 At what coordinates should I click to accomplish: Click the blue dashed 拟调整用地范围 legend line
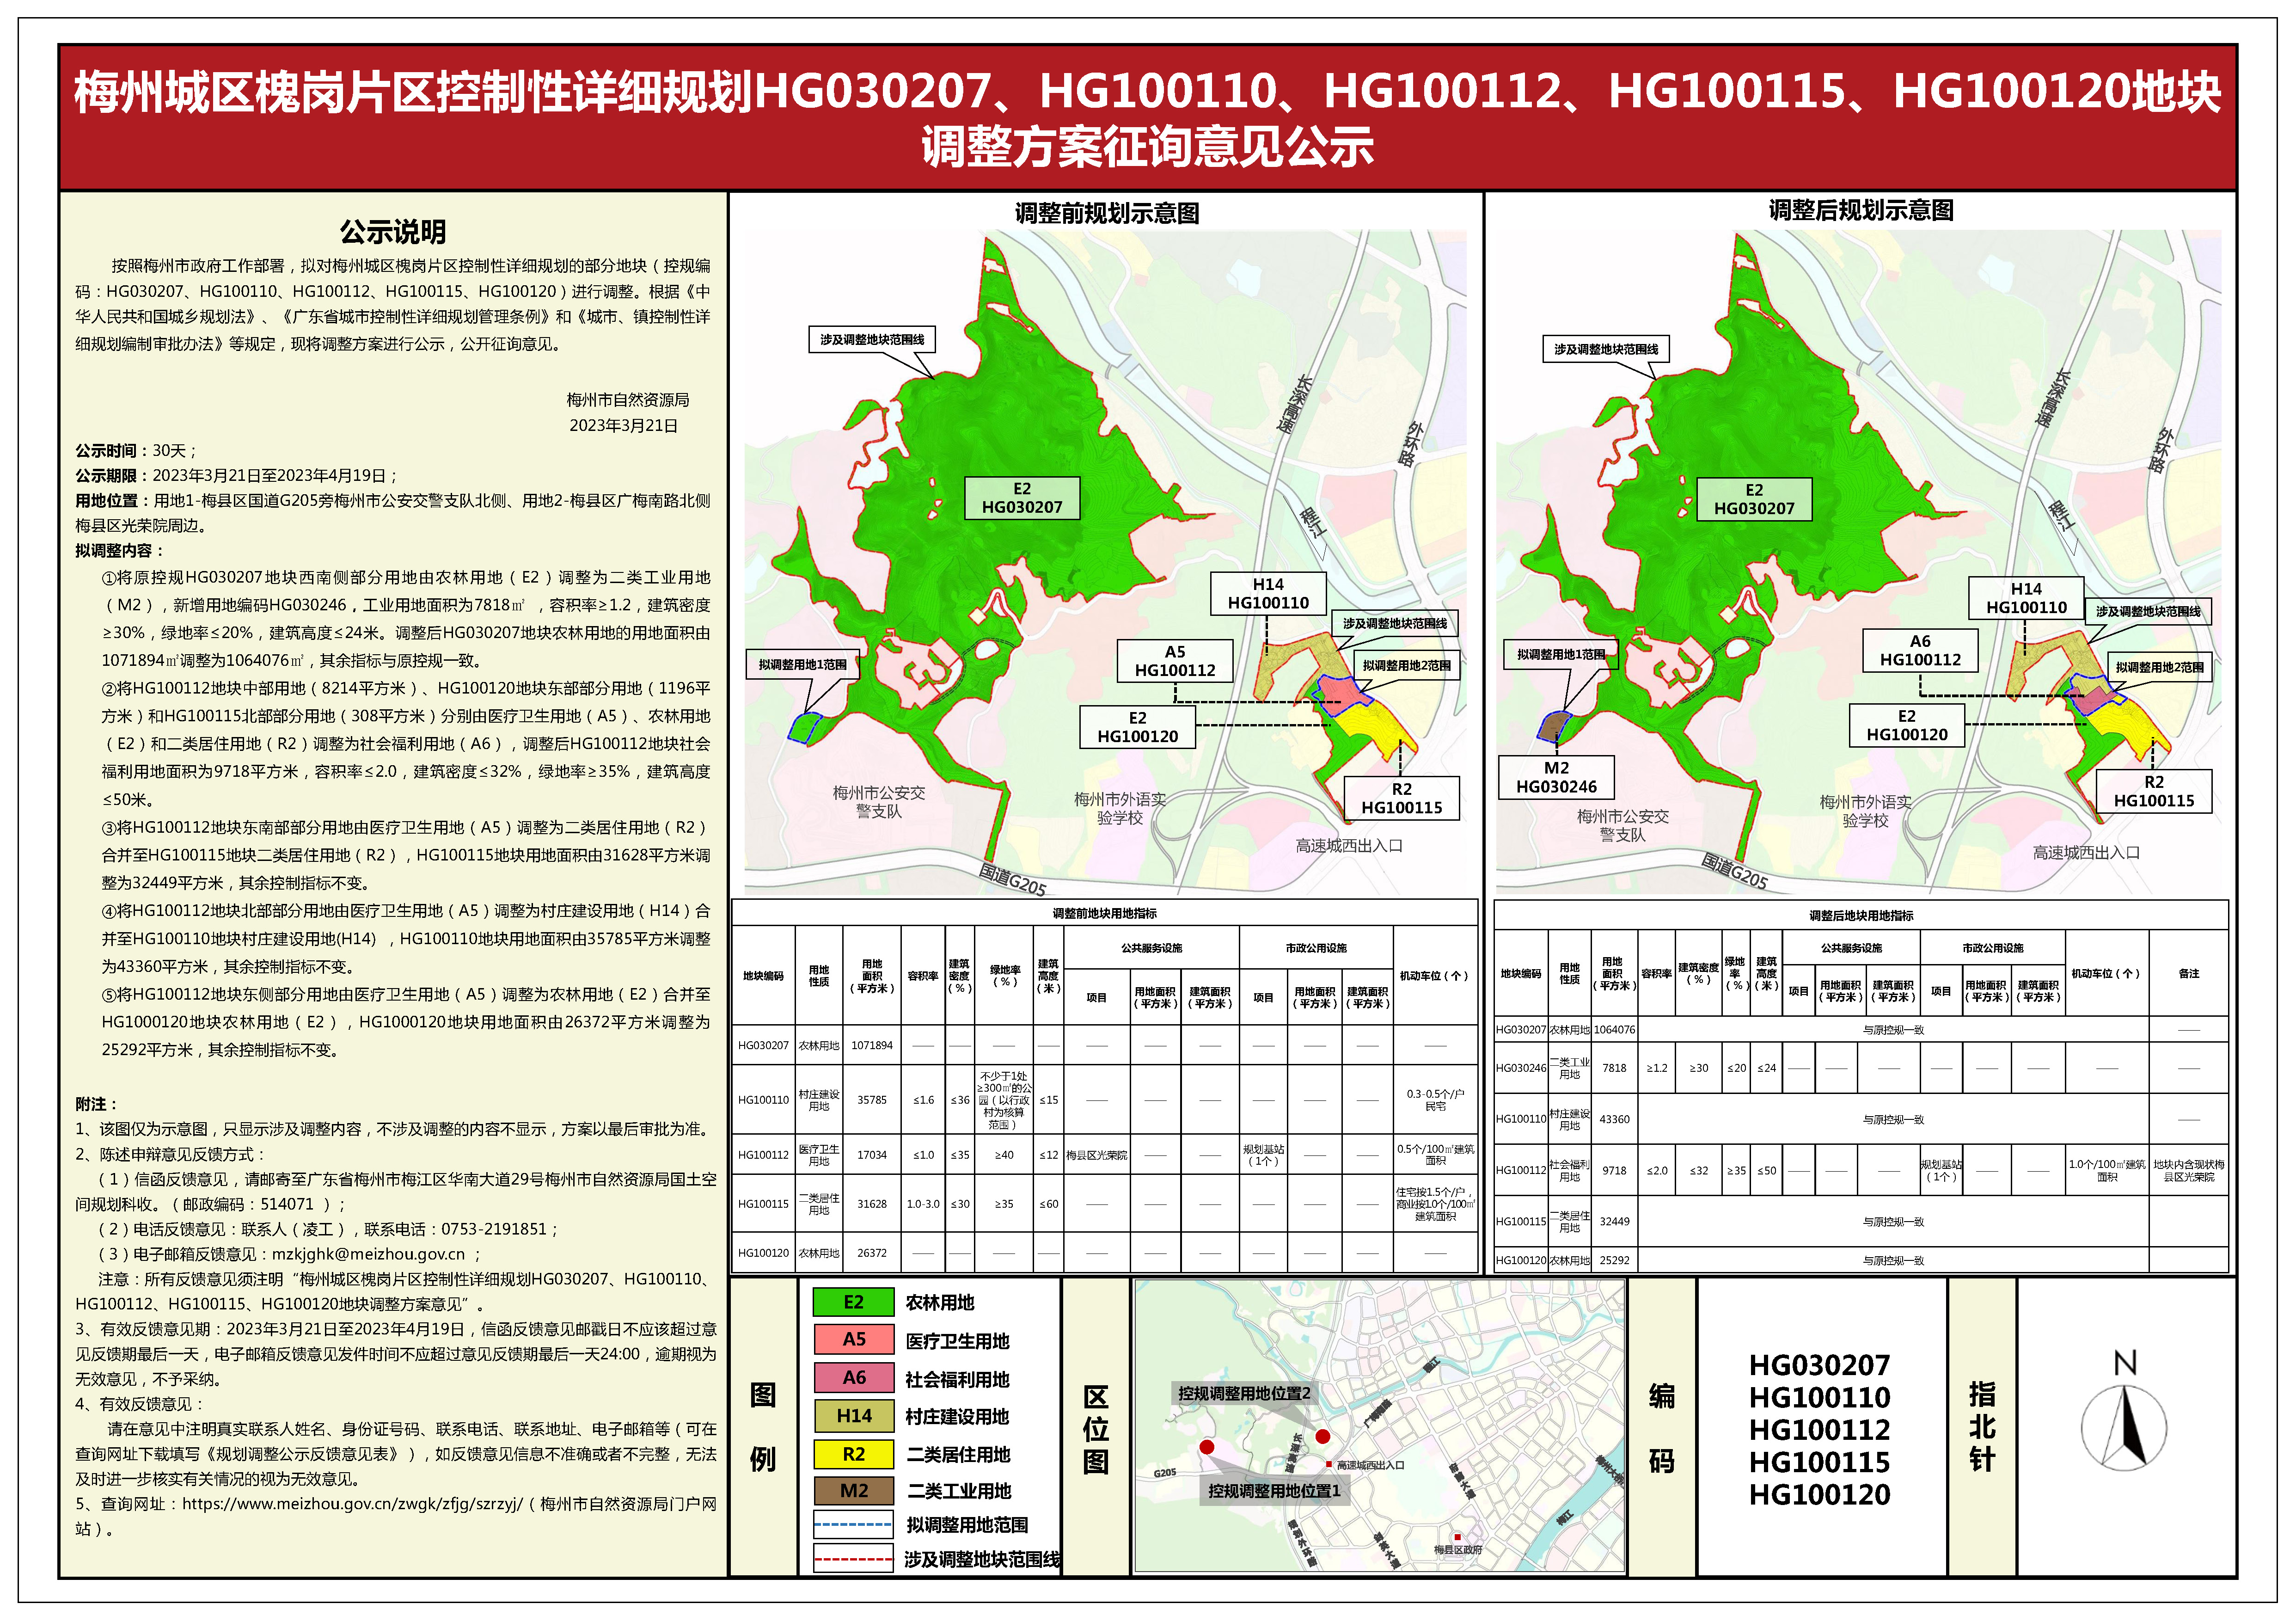[x=853, y=1524]
